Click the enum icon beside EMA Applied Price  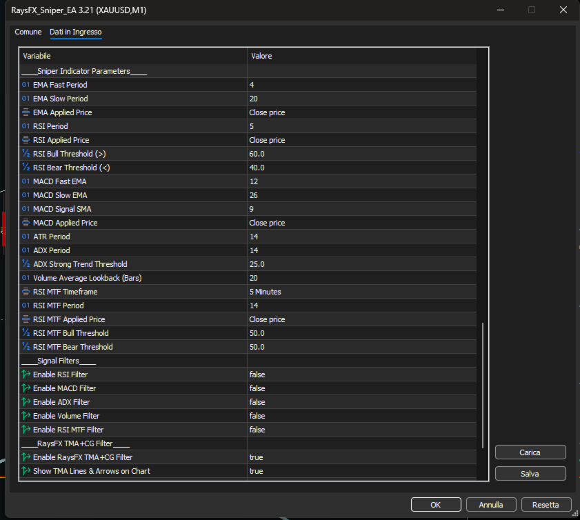click(x=26, y=112)
